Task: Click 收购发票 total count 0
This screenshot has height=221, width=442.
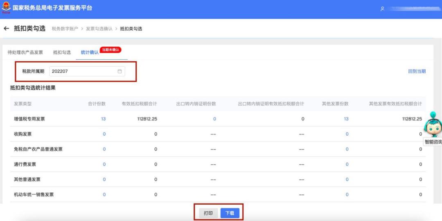Action: point(104,134)
